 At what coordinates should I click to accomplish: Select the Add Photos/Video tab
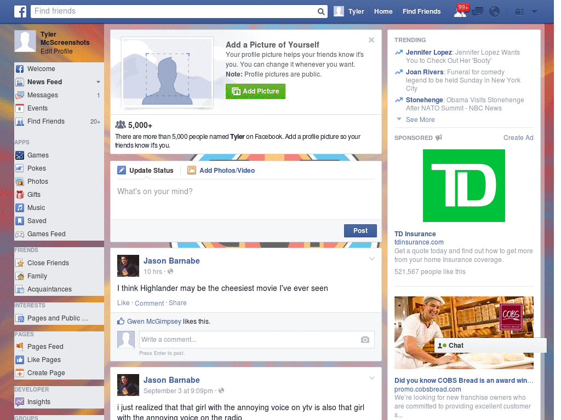click(221, 171)
